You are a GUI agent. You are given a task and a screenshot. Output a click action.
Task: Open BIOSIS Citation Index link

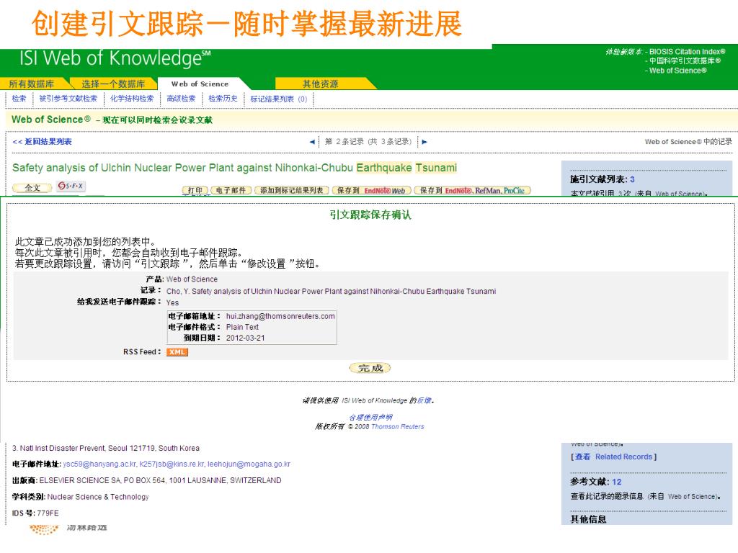click(x=687, y=52)
